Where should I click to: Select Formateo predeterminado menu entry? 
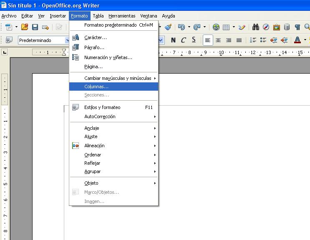113,25
